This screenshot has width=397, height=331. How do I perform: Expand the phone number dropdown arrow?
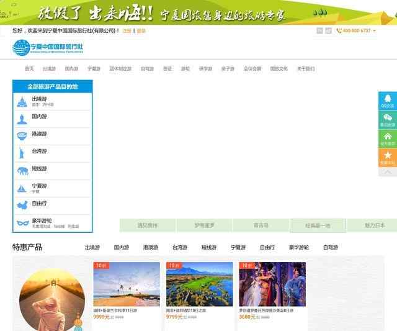[375, 30]
